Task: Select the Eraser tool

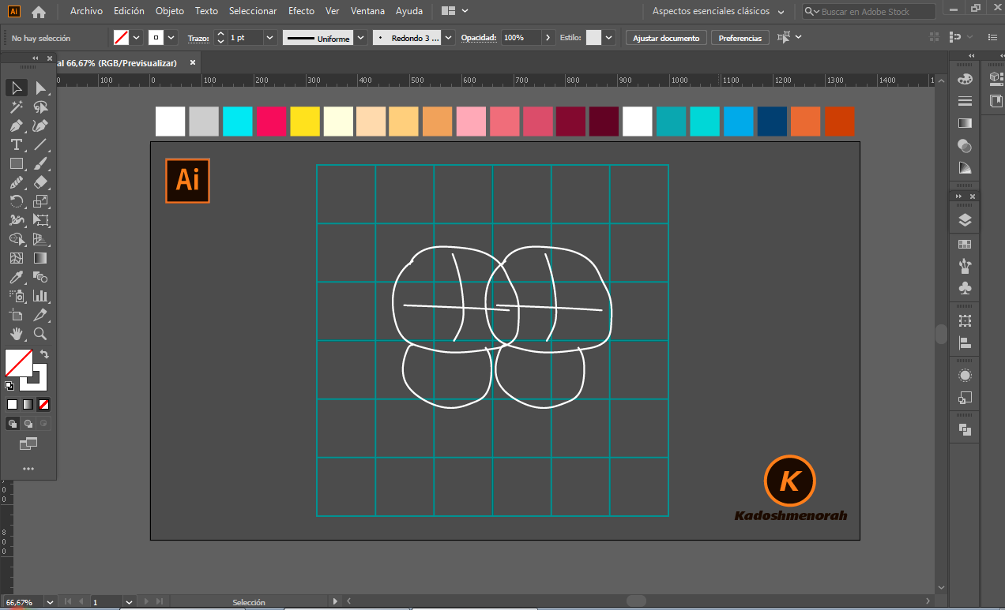Action: coord(40,182)
